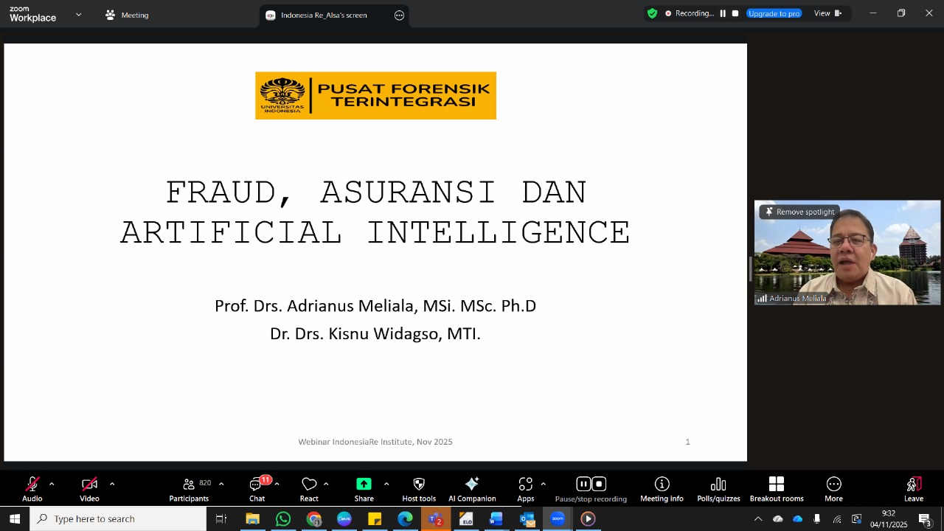Pause the recording in toolbar
This screenshot has width=944, height=531.
[583, 485]
